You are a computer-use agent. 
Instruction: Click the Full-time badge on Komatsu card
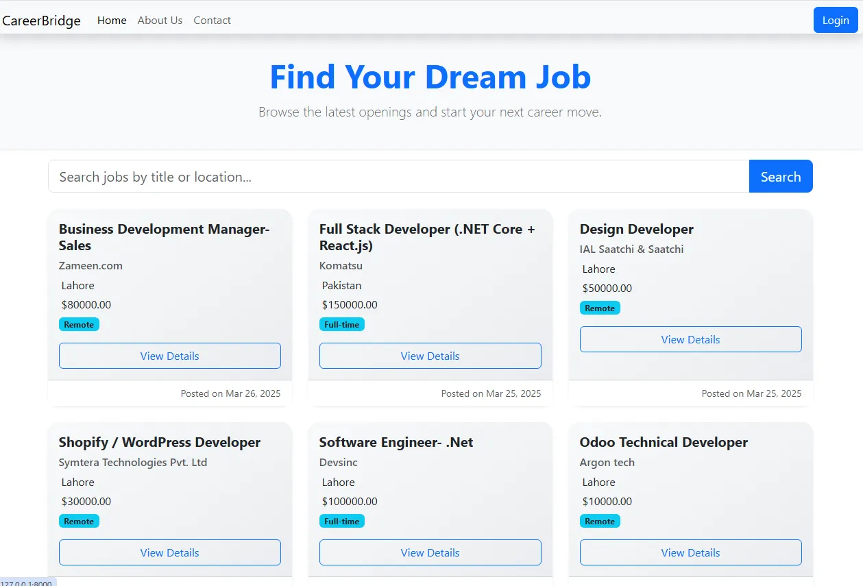(342, 324)
